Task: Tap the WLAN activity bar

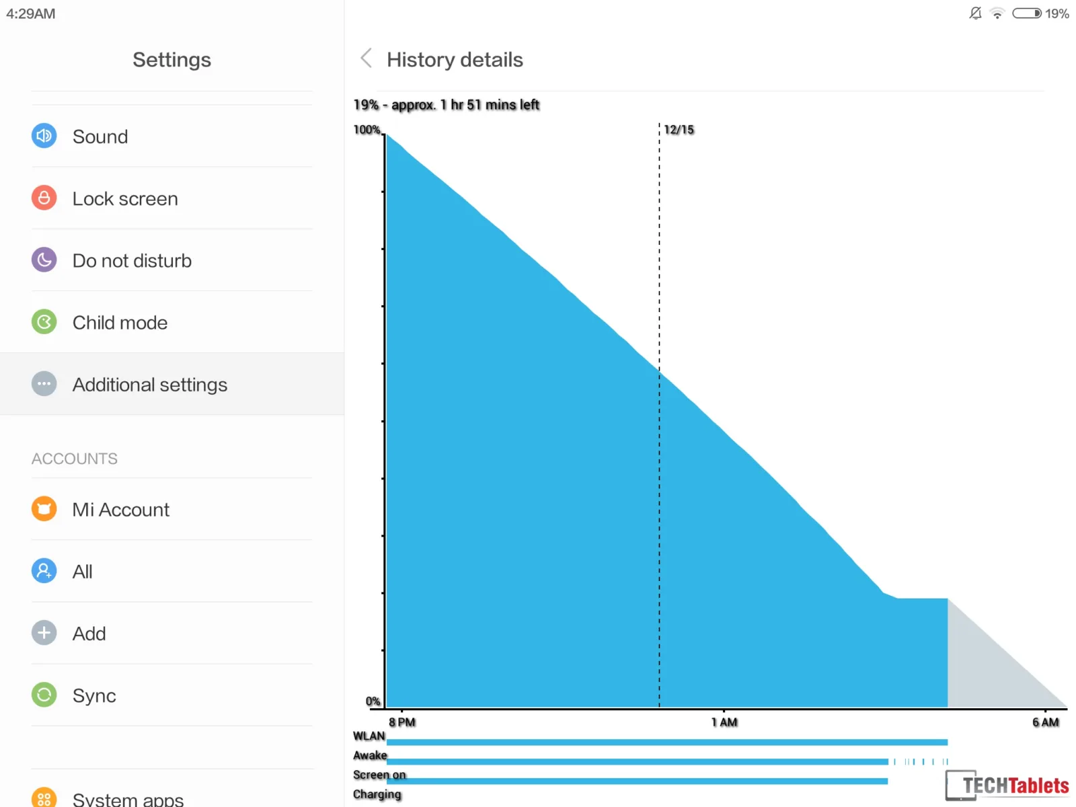Action: tap(667, 742)
